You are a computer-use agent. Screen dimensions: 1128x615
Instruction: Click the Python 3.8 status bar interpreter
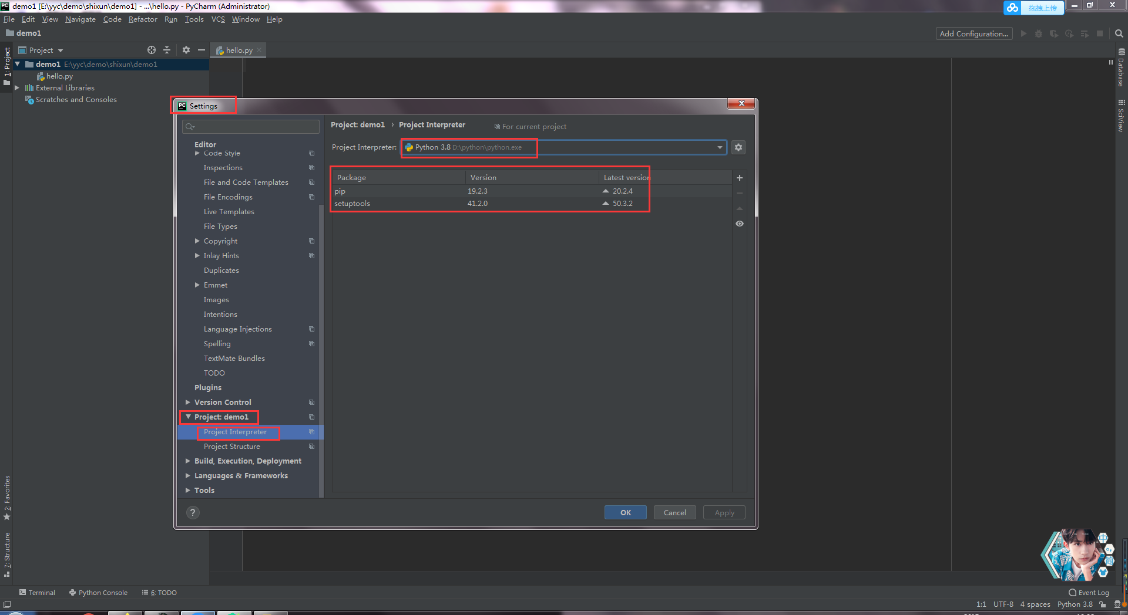pyautogui.click(x=1075, y=604)
